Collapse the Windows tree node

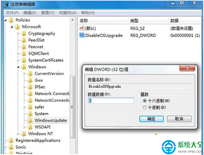(18, 67)
